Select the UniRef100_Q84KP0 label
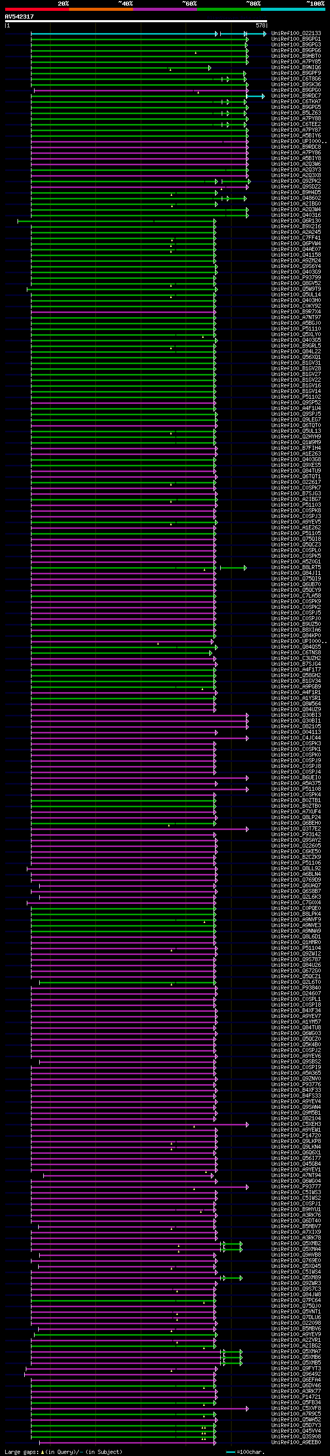The width and height of the screenshot is (330, 1456). (296, 635)
